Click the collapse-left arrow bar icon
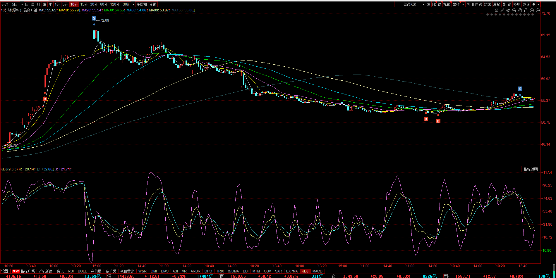 click(533, 4)
